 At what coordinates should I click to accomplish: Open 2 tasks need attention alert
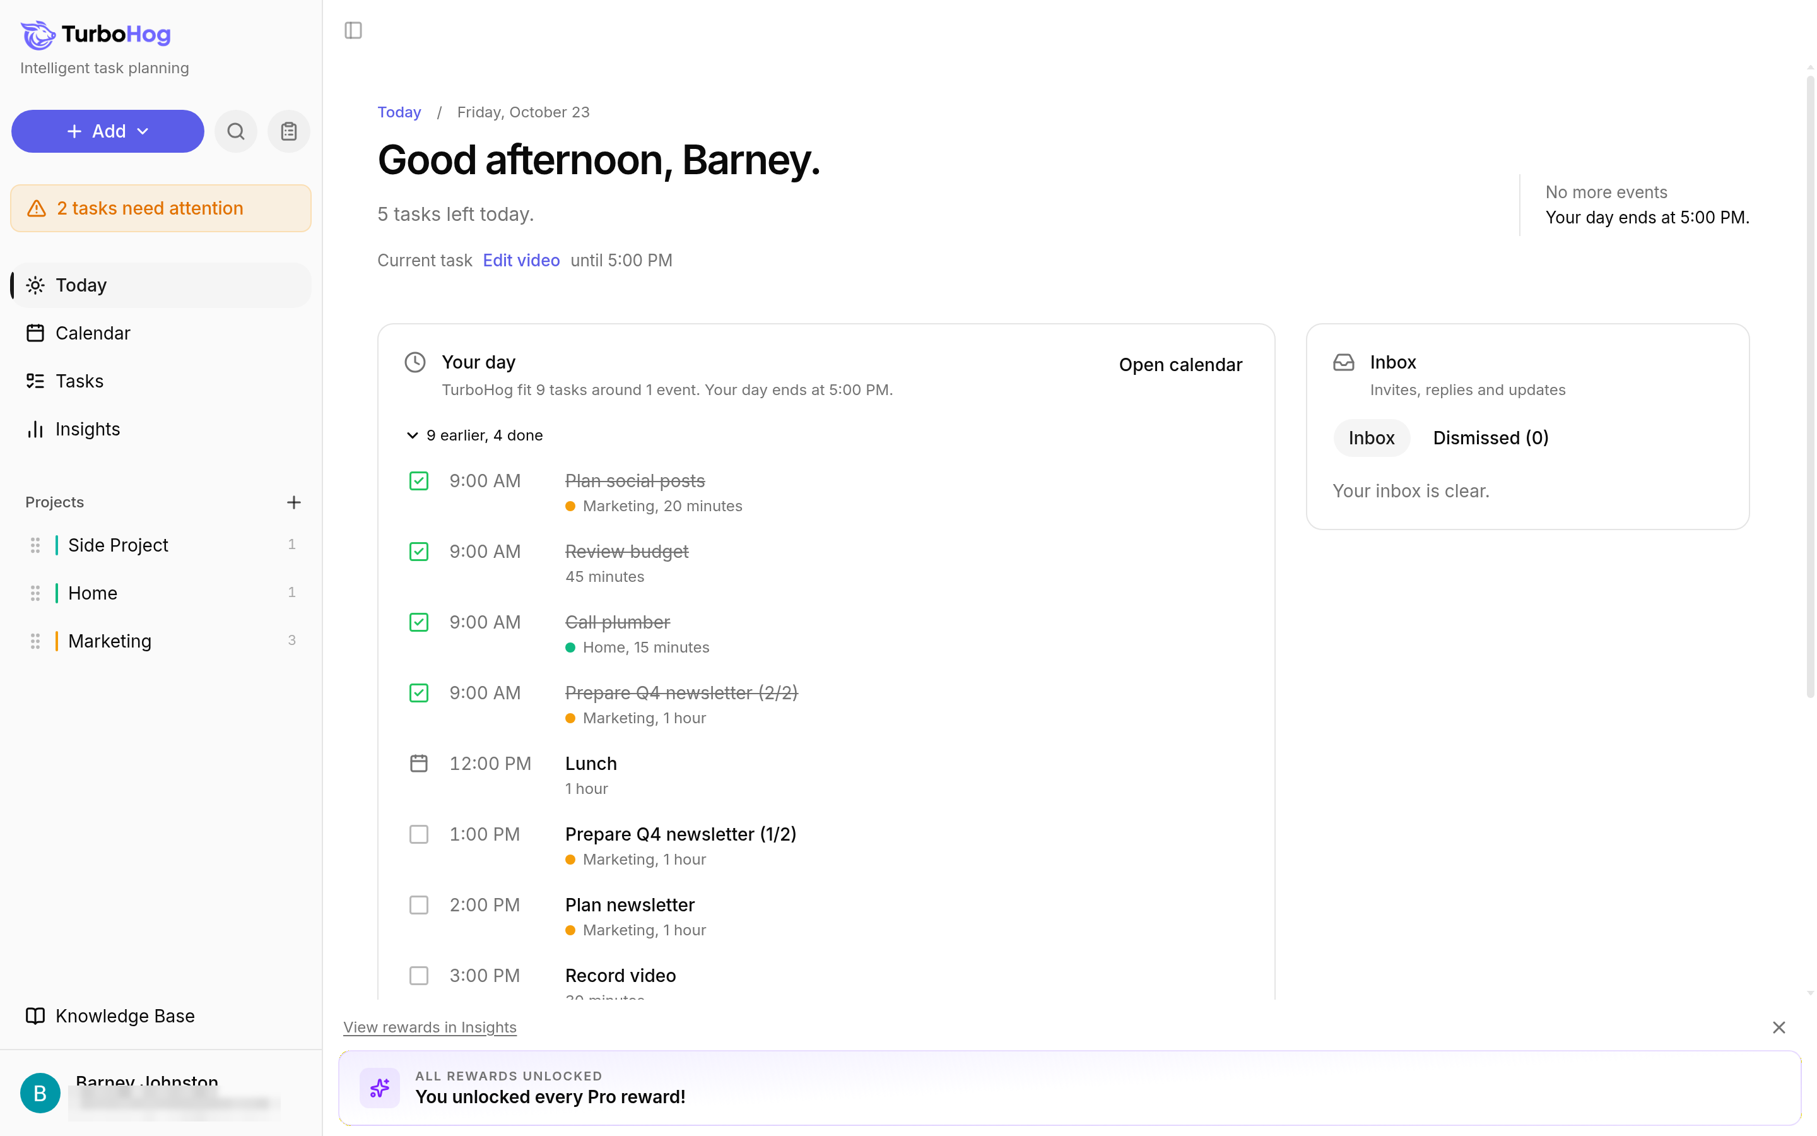161,208
